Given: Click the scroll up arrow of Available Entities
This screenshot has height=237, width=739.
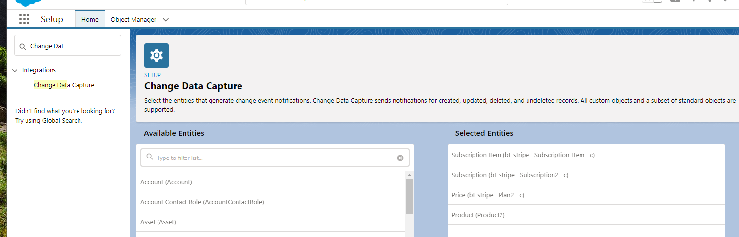Looking at the screenshot, I should click(x=410, y=175).
